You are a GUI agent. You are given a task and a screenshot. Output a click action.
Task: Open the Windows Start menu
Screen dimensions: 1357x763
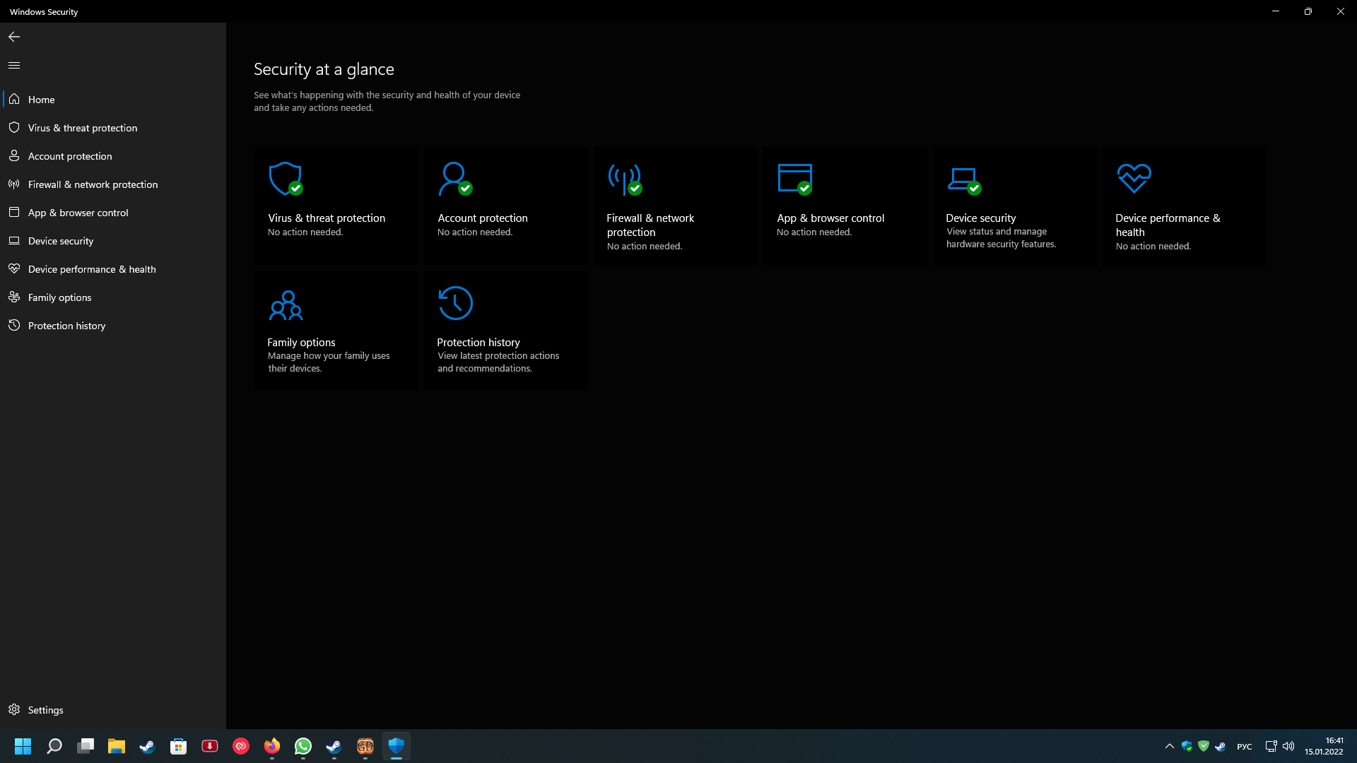[x=23, y=746]
